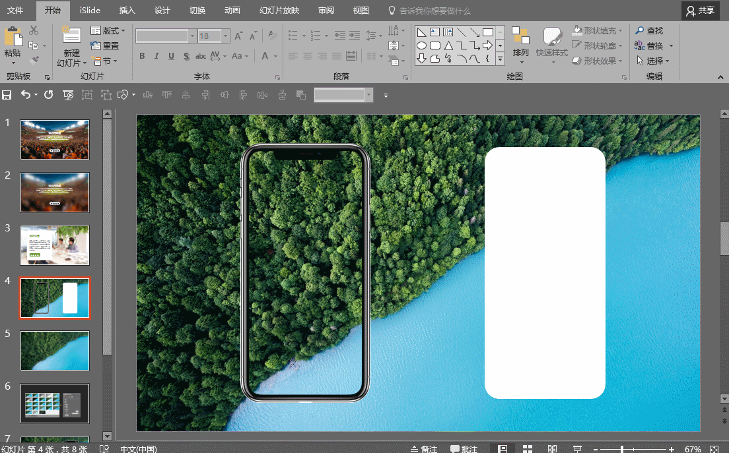Click the Cut scissors icon
This screenshot has width=729, height=453.
click(x=34, y=30)
